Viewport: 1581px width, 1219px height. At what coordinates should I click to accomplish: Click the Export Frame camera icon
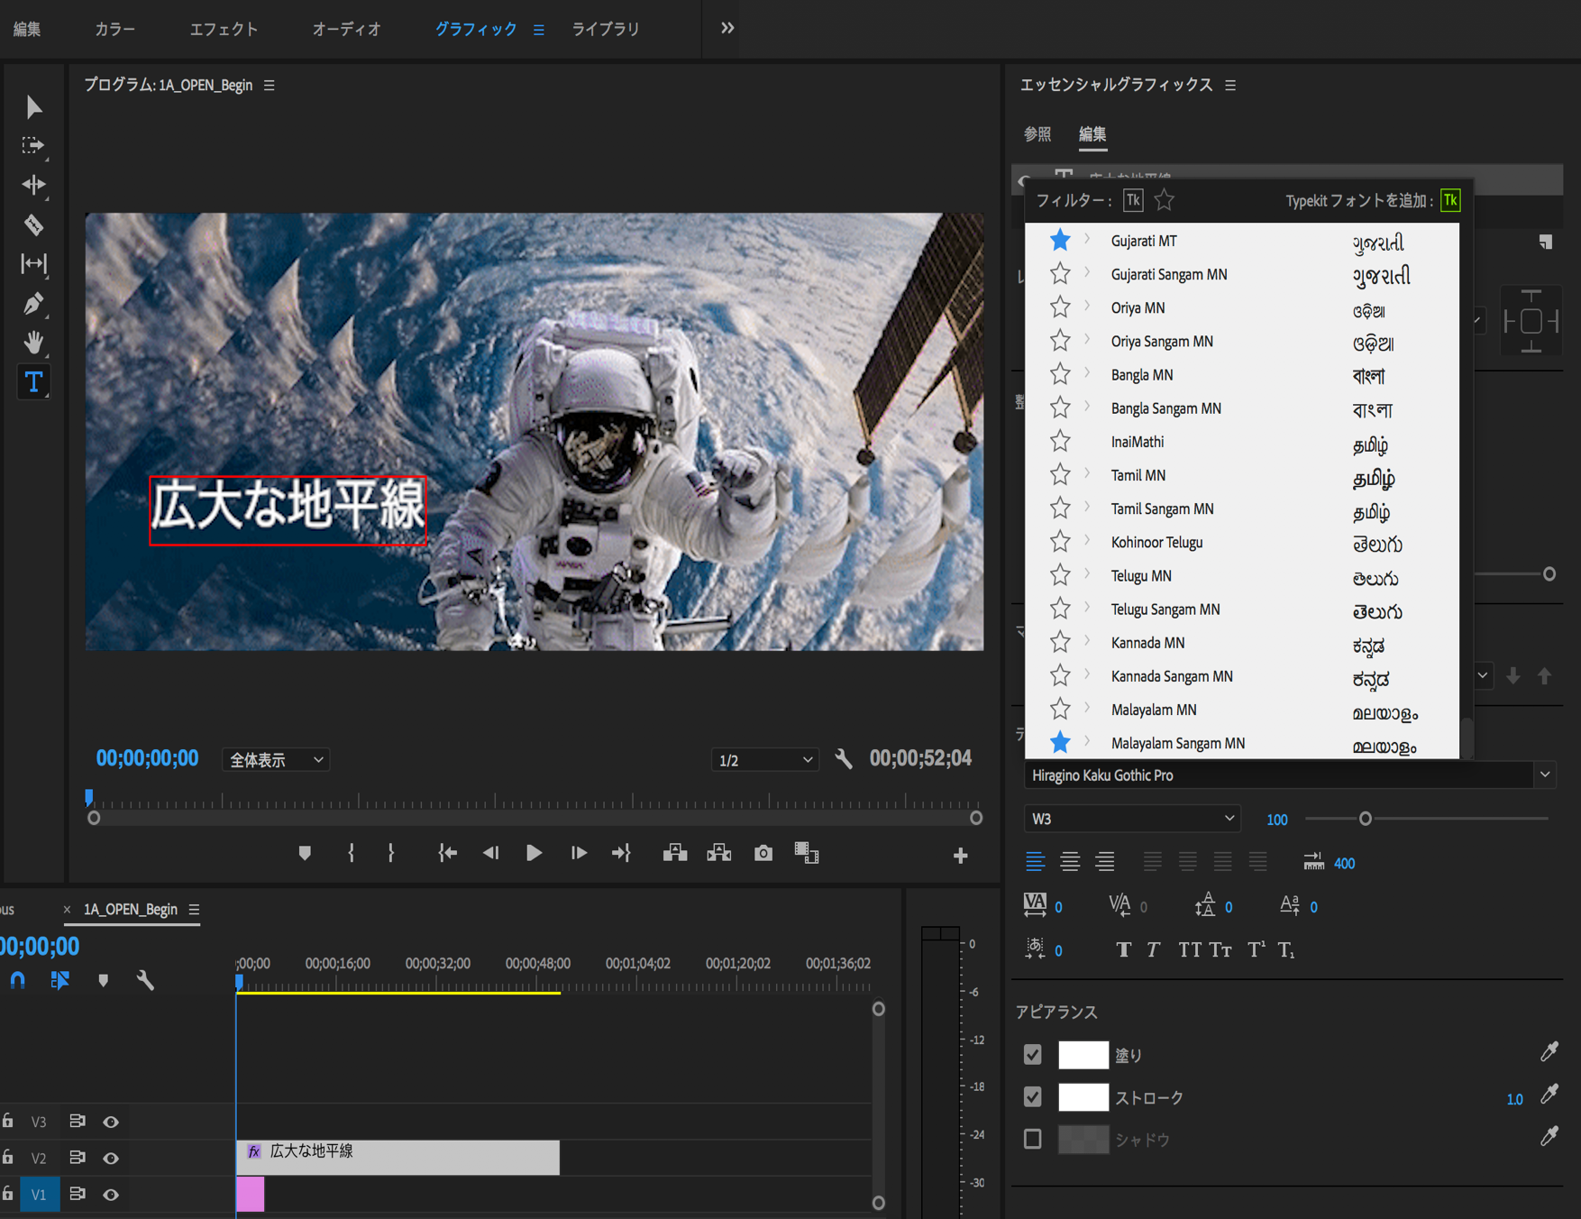pyautogui.click(x=763, y=853)
